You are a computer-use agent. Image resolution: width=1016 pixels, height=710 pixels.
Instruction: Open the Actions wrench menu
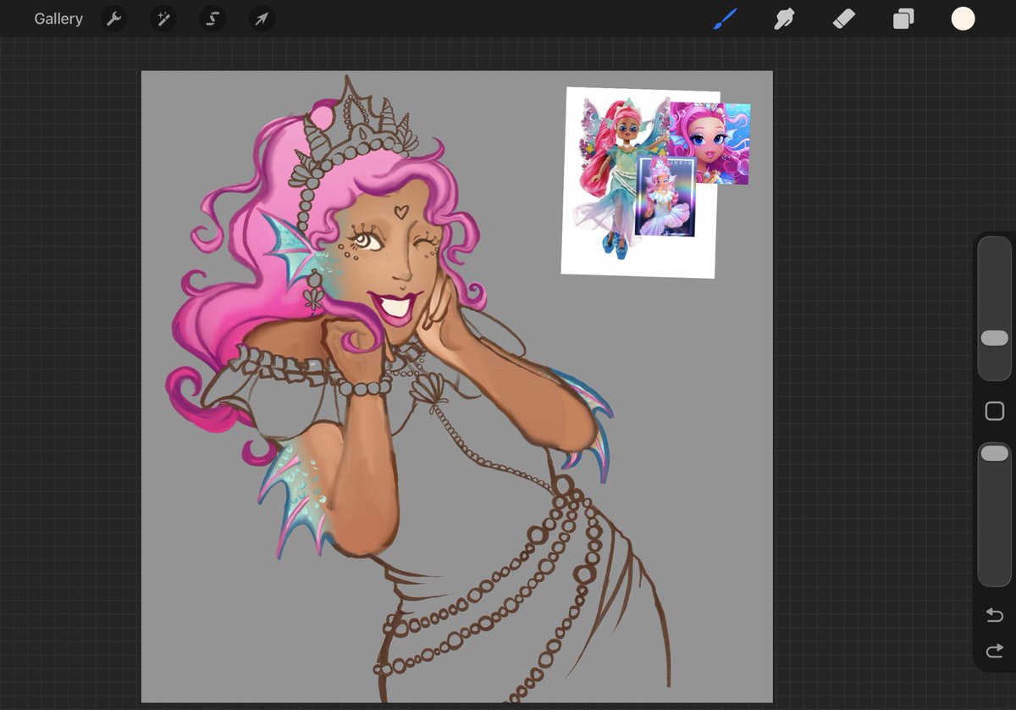point(113,19)
